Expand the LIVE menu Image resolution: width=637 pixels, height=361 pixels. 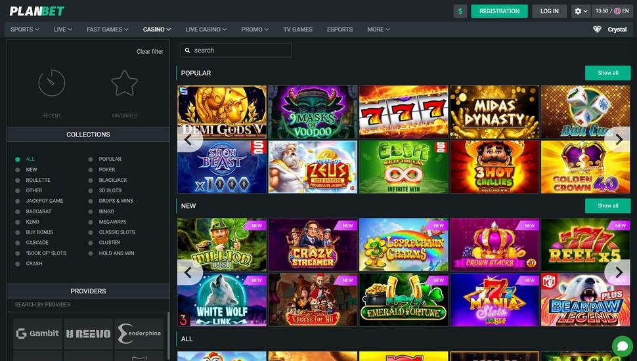coord(62,30)
